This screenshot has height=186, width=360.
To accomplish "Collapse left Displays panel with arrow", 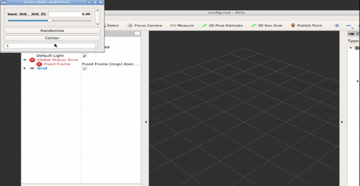I will [x=146, y=122].
